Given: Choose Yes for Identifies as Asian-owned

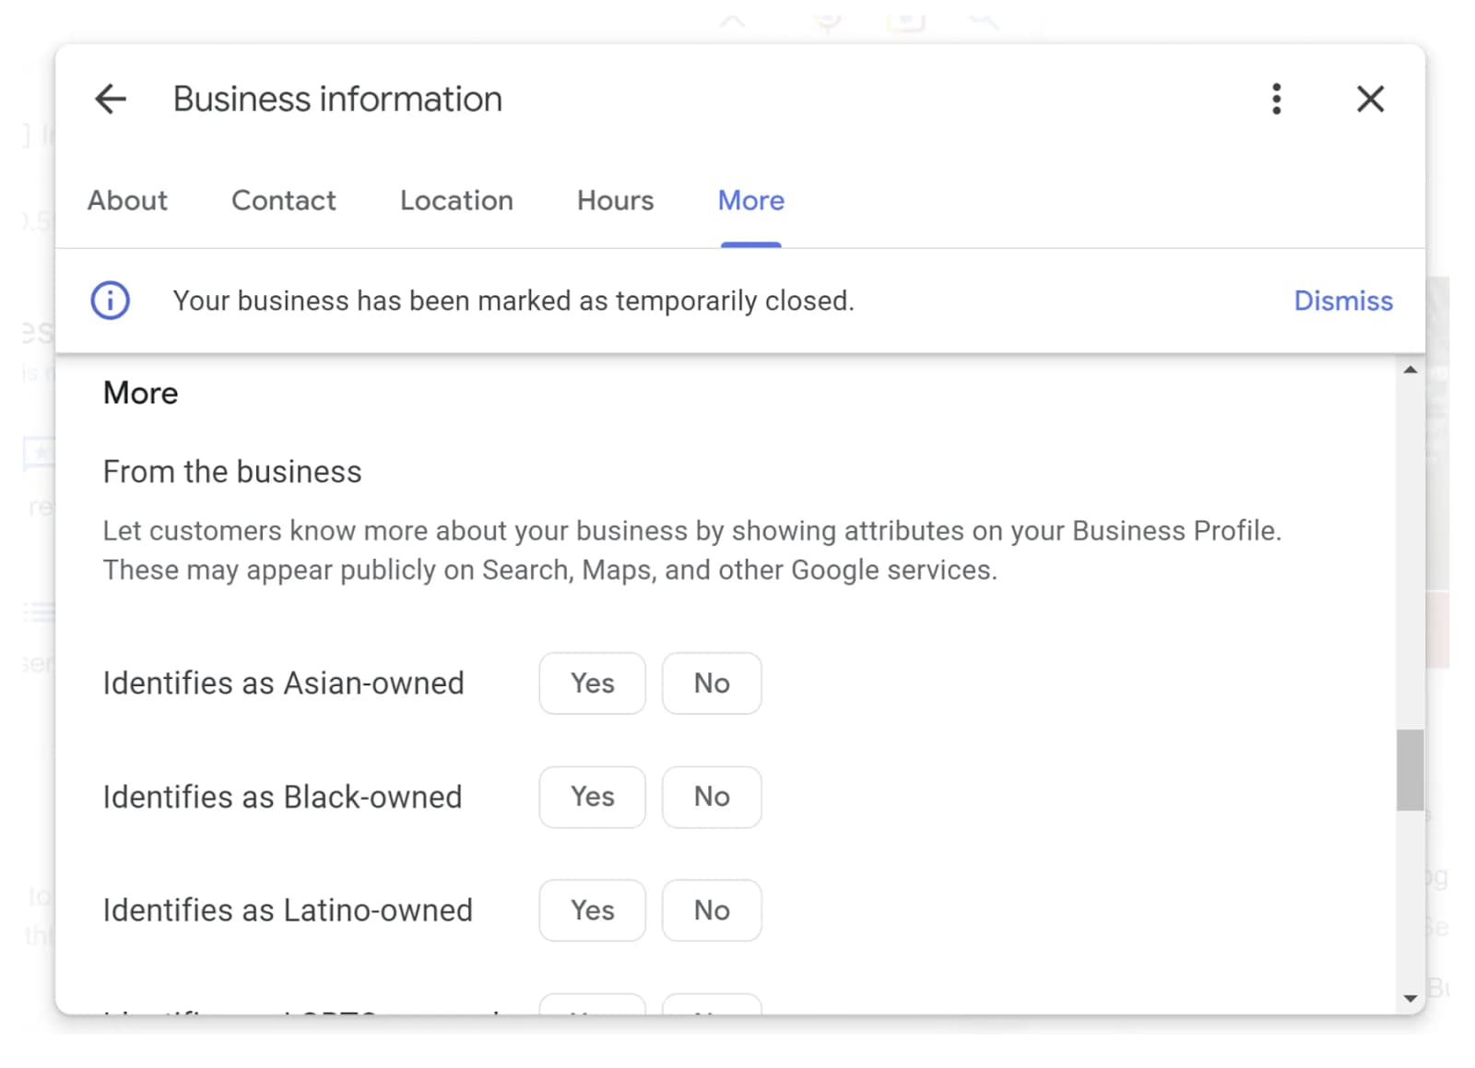Looking at the screenshot, I should click(592, 683).
